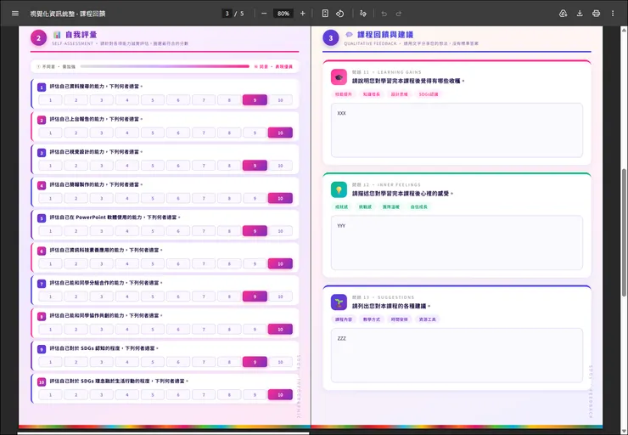Click the 80% zoom level field
This screenshot has width=628, height=435.
click(x=283, y=14)
